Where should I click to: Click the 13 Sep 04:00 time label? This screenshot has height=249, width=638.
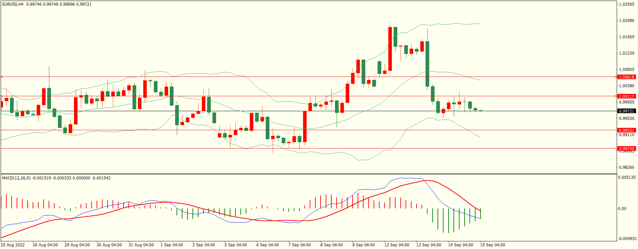[x=429, y=245]
